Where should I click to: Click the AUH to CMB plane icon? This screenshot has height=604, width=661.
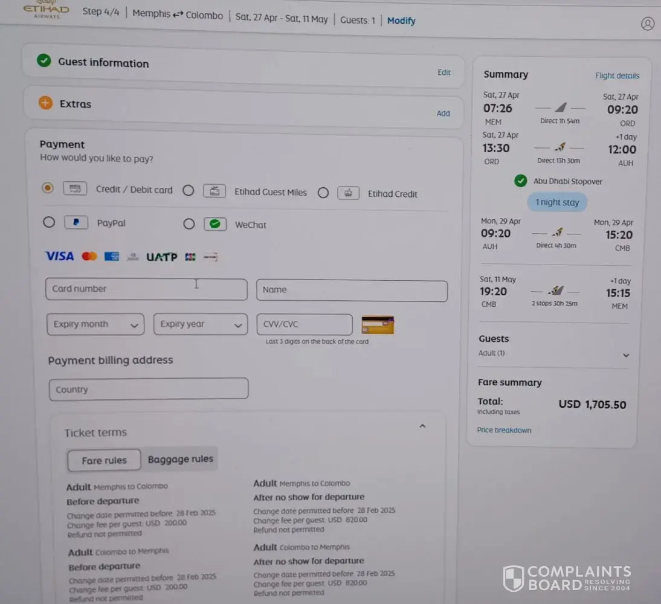[x=557, y=233]
